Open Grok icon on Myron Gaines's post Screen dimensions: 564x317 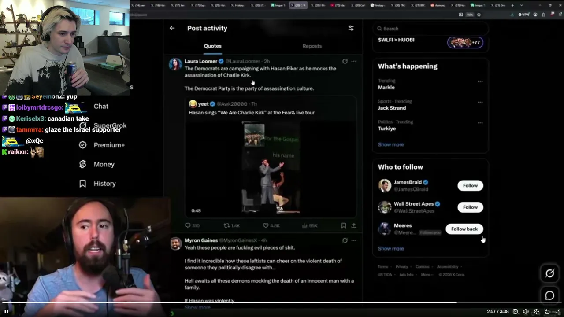tap(345, 240)
